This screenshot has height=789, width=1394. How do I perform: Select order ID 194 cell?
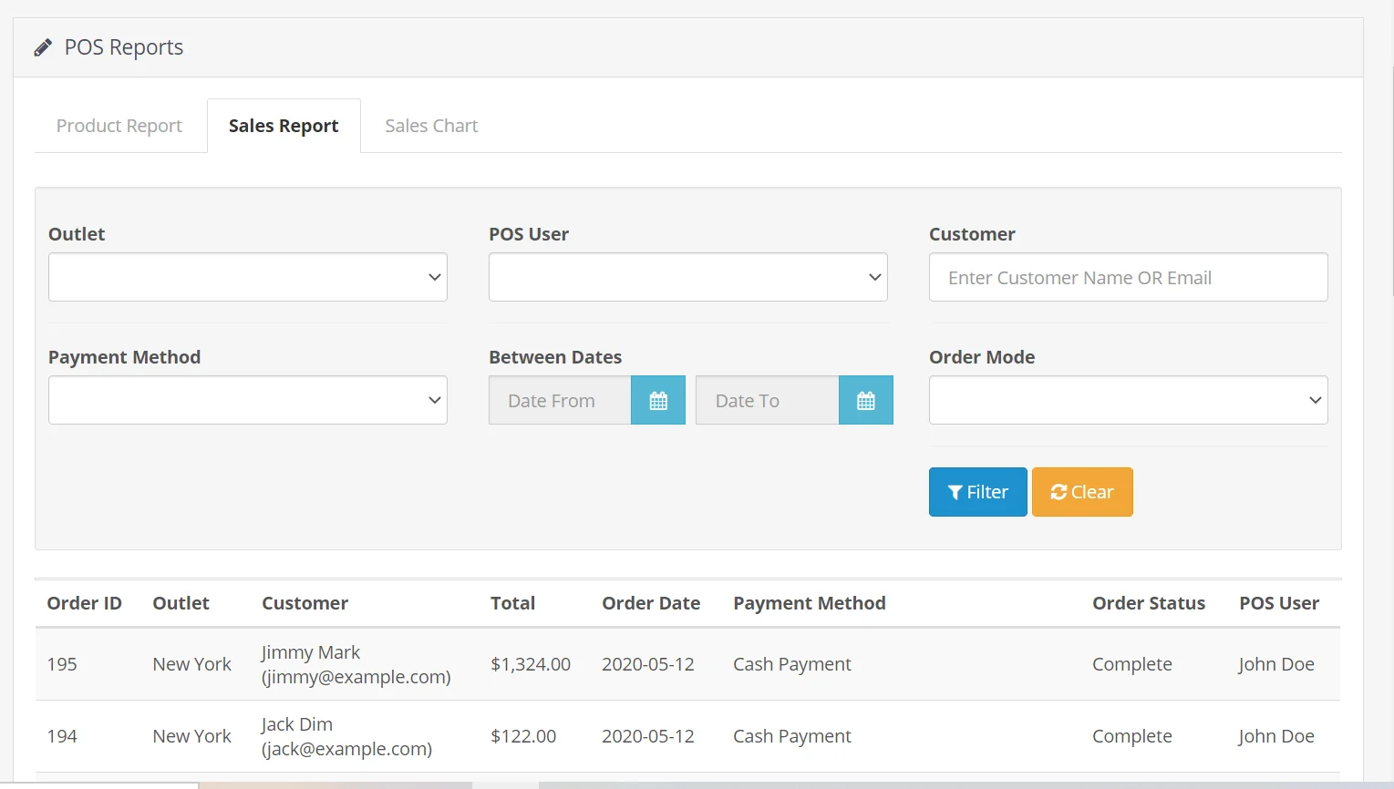62,736
